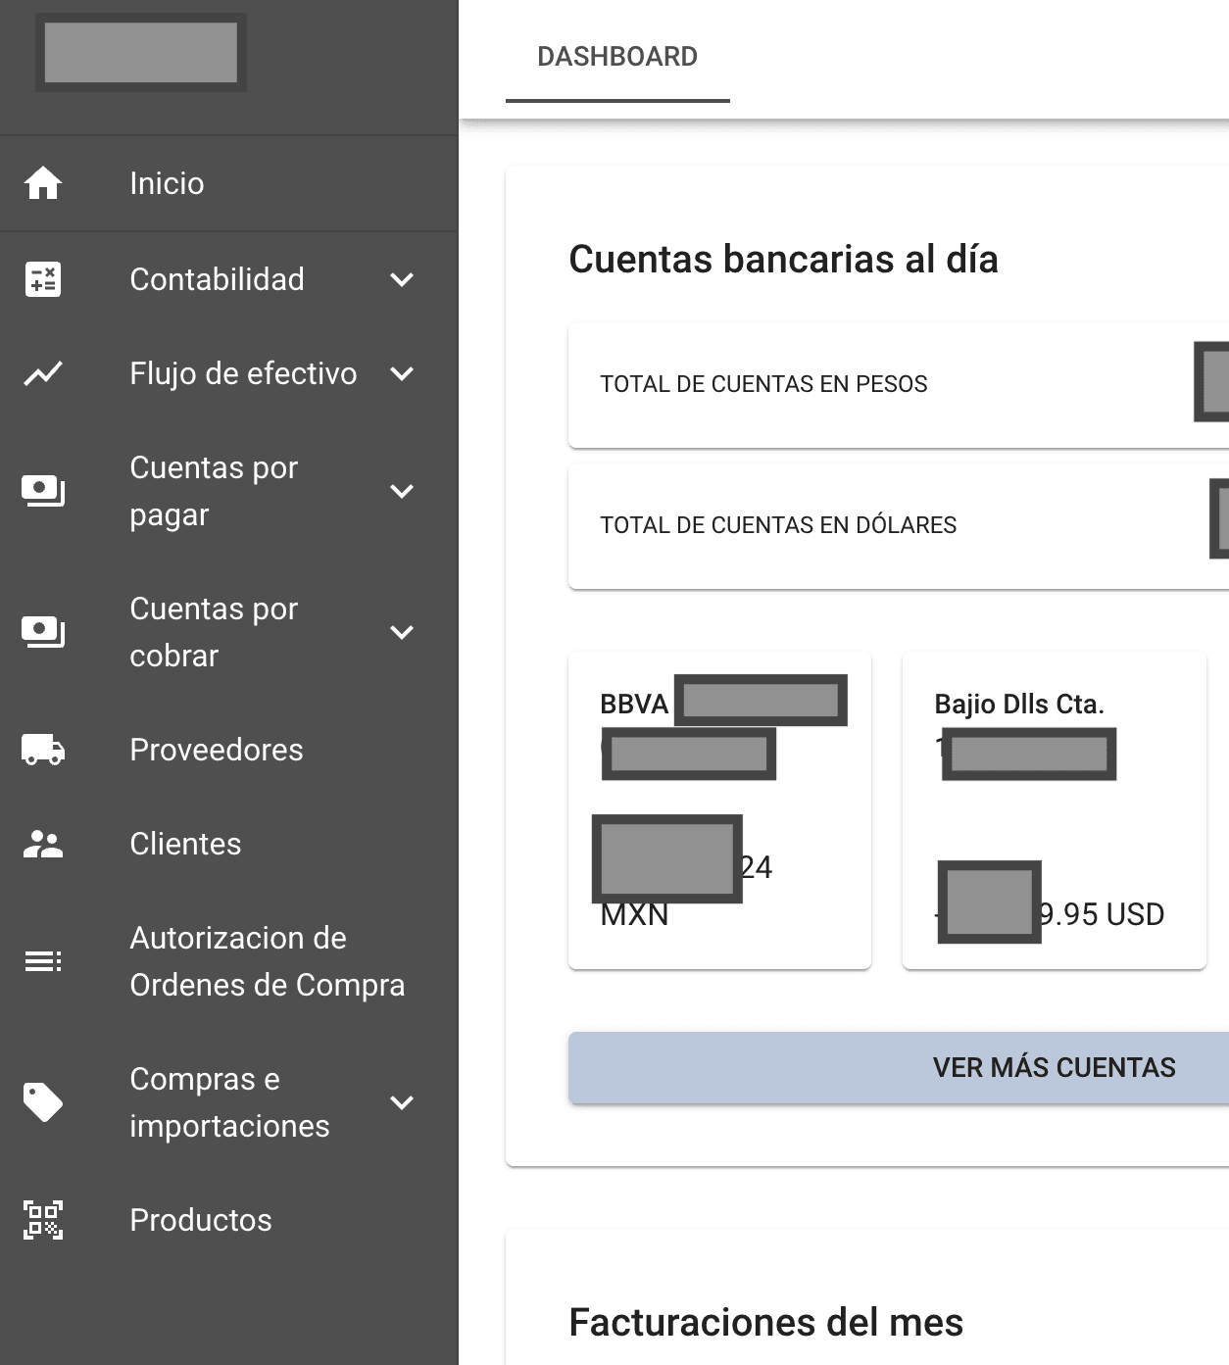This screenshot has height=1365, width=1229.
Task: Expand the Cuentas por pagar chevron
Action: (x=402, y=491)
